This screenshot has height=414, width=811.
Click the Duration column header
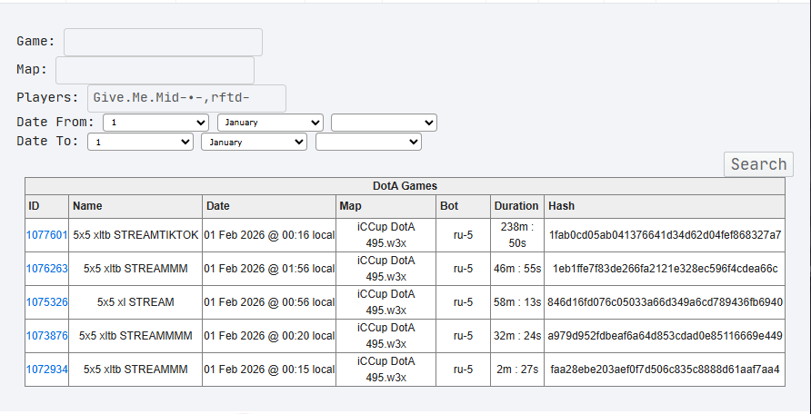[516, 206]
